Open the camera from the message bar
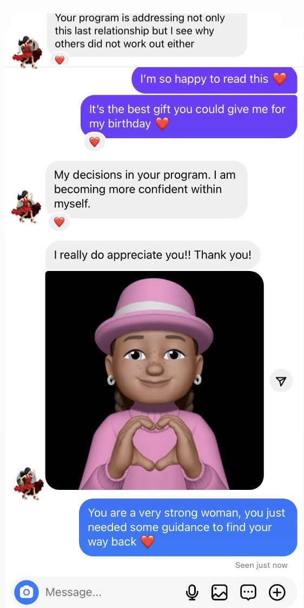 pyautogui.click(x=27, y=592)
